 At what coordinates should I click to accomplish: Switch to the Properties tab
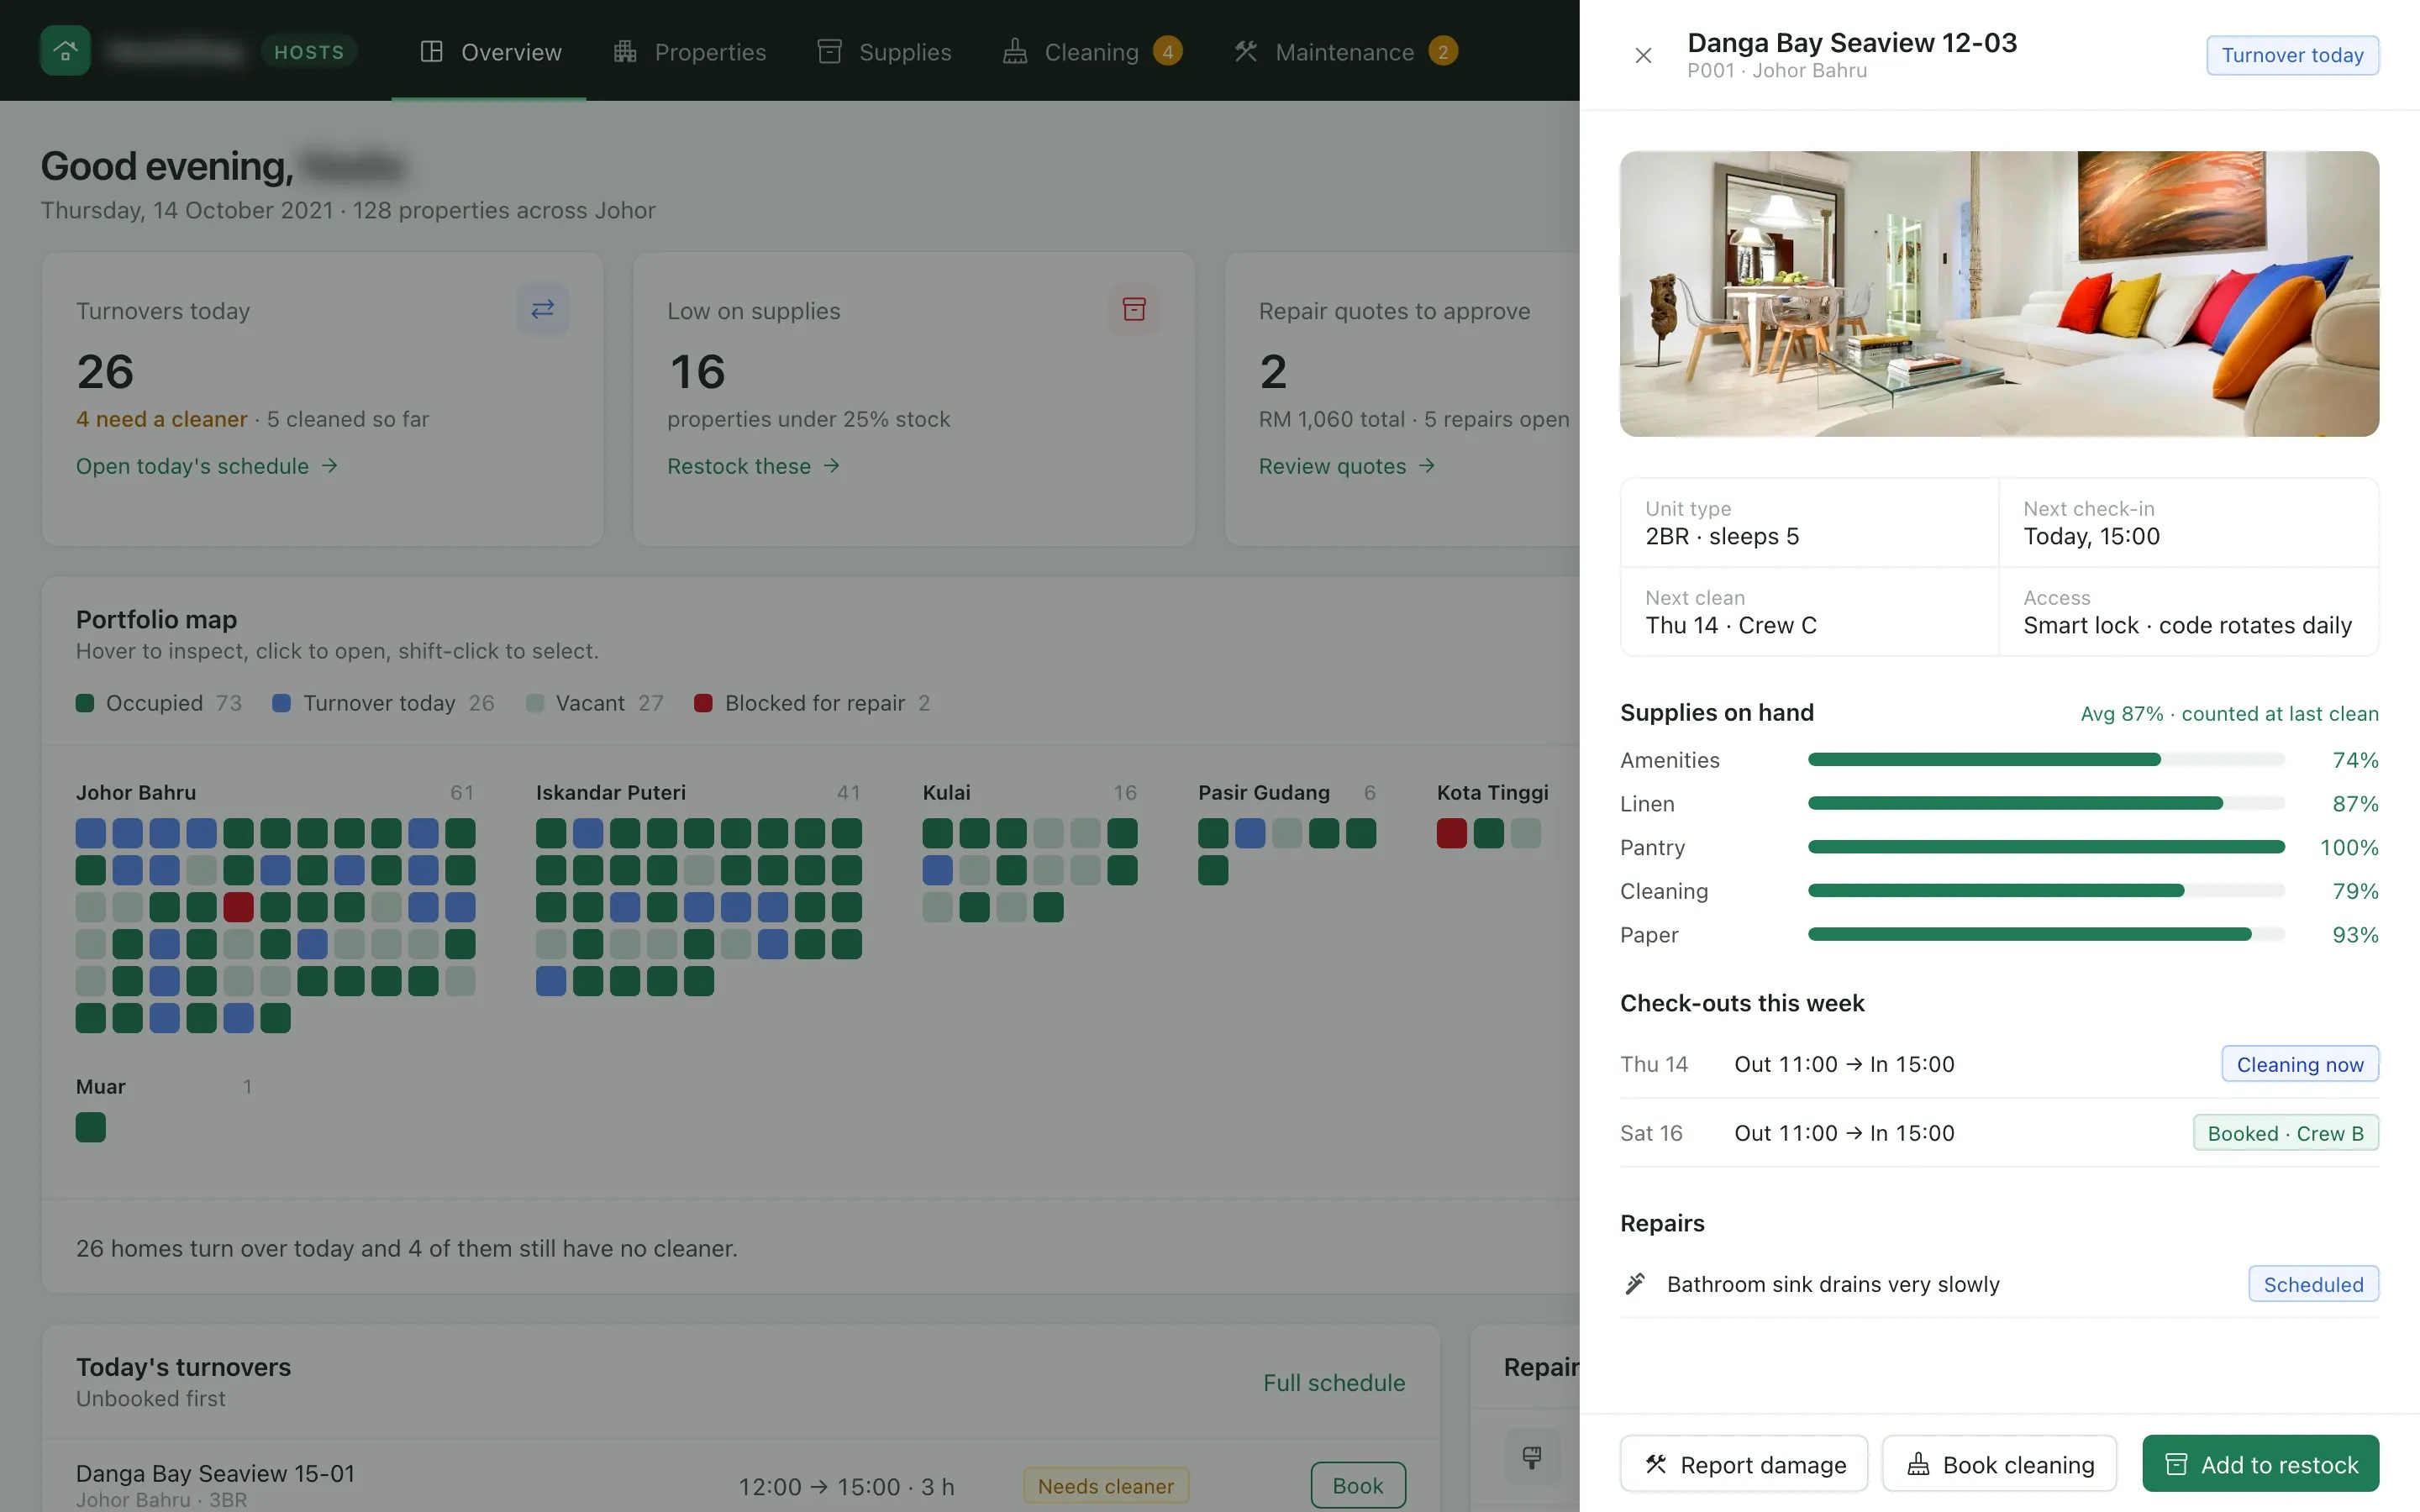(x=690, y=52)
